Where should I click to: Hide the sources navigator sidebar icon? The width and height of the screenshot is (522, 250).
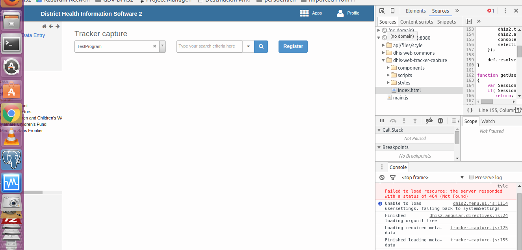(468, 21)
